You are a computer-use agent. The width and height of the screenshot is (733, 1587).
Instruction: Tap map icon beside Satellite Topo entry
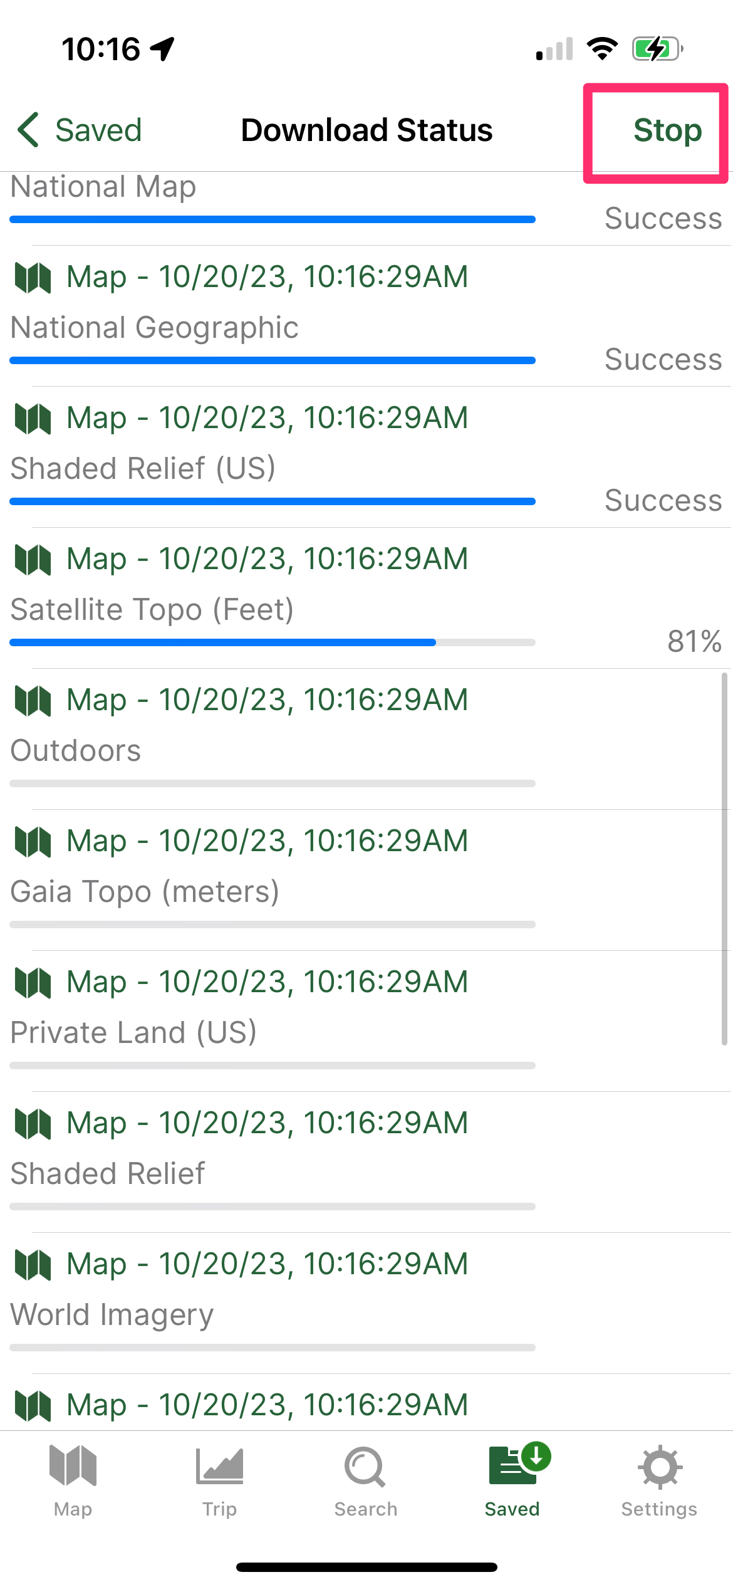[x=33, y=560]
